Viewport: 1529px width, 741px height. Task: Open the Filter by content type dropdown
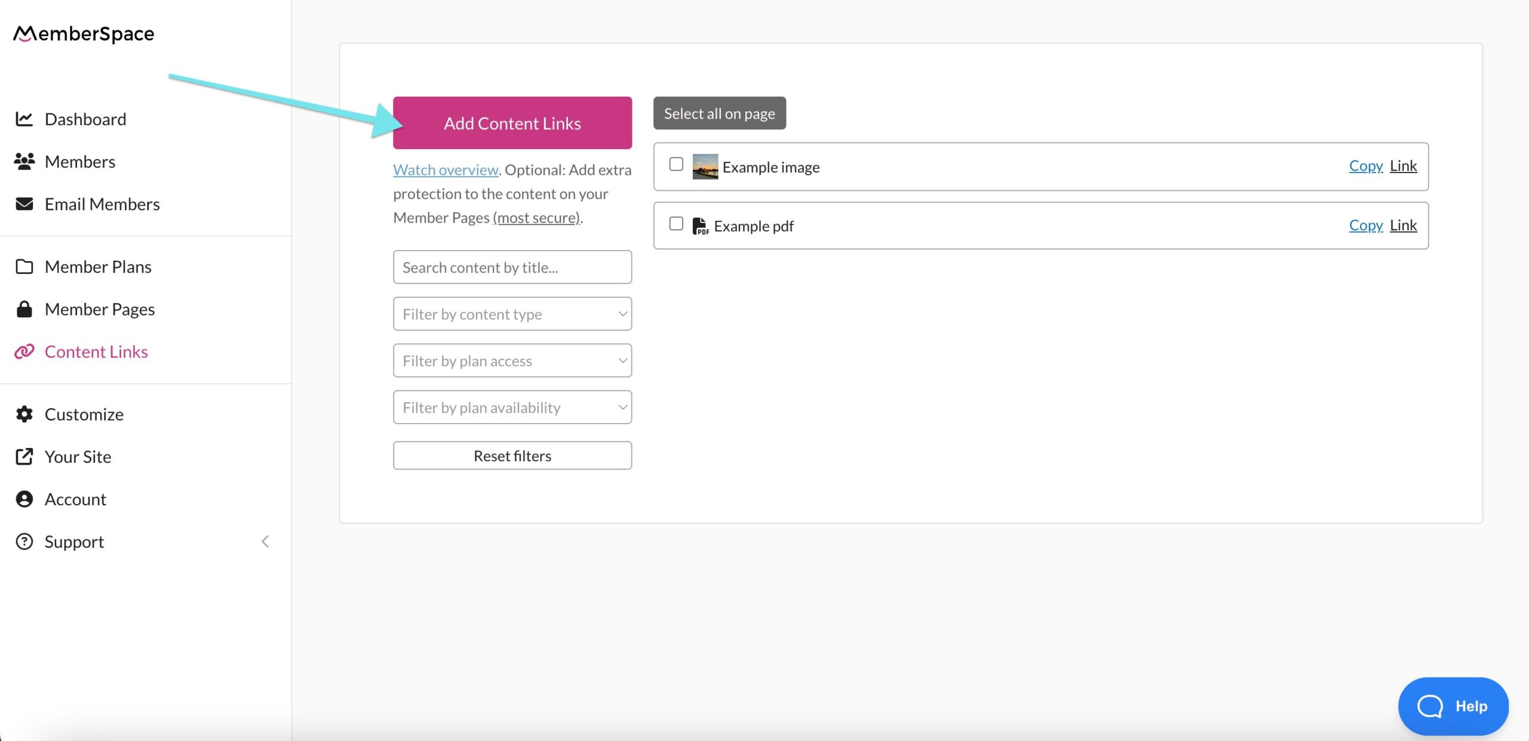click(x=512, y=314)
